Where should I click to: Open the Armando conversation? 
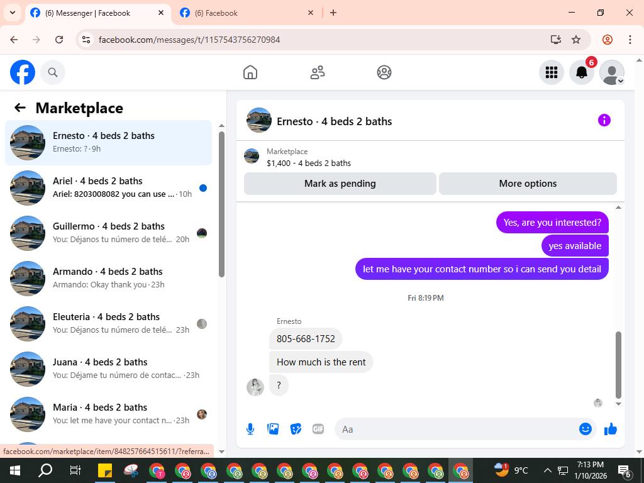pyautogui.click(x=108, y=278)
